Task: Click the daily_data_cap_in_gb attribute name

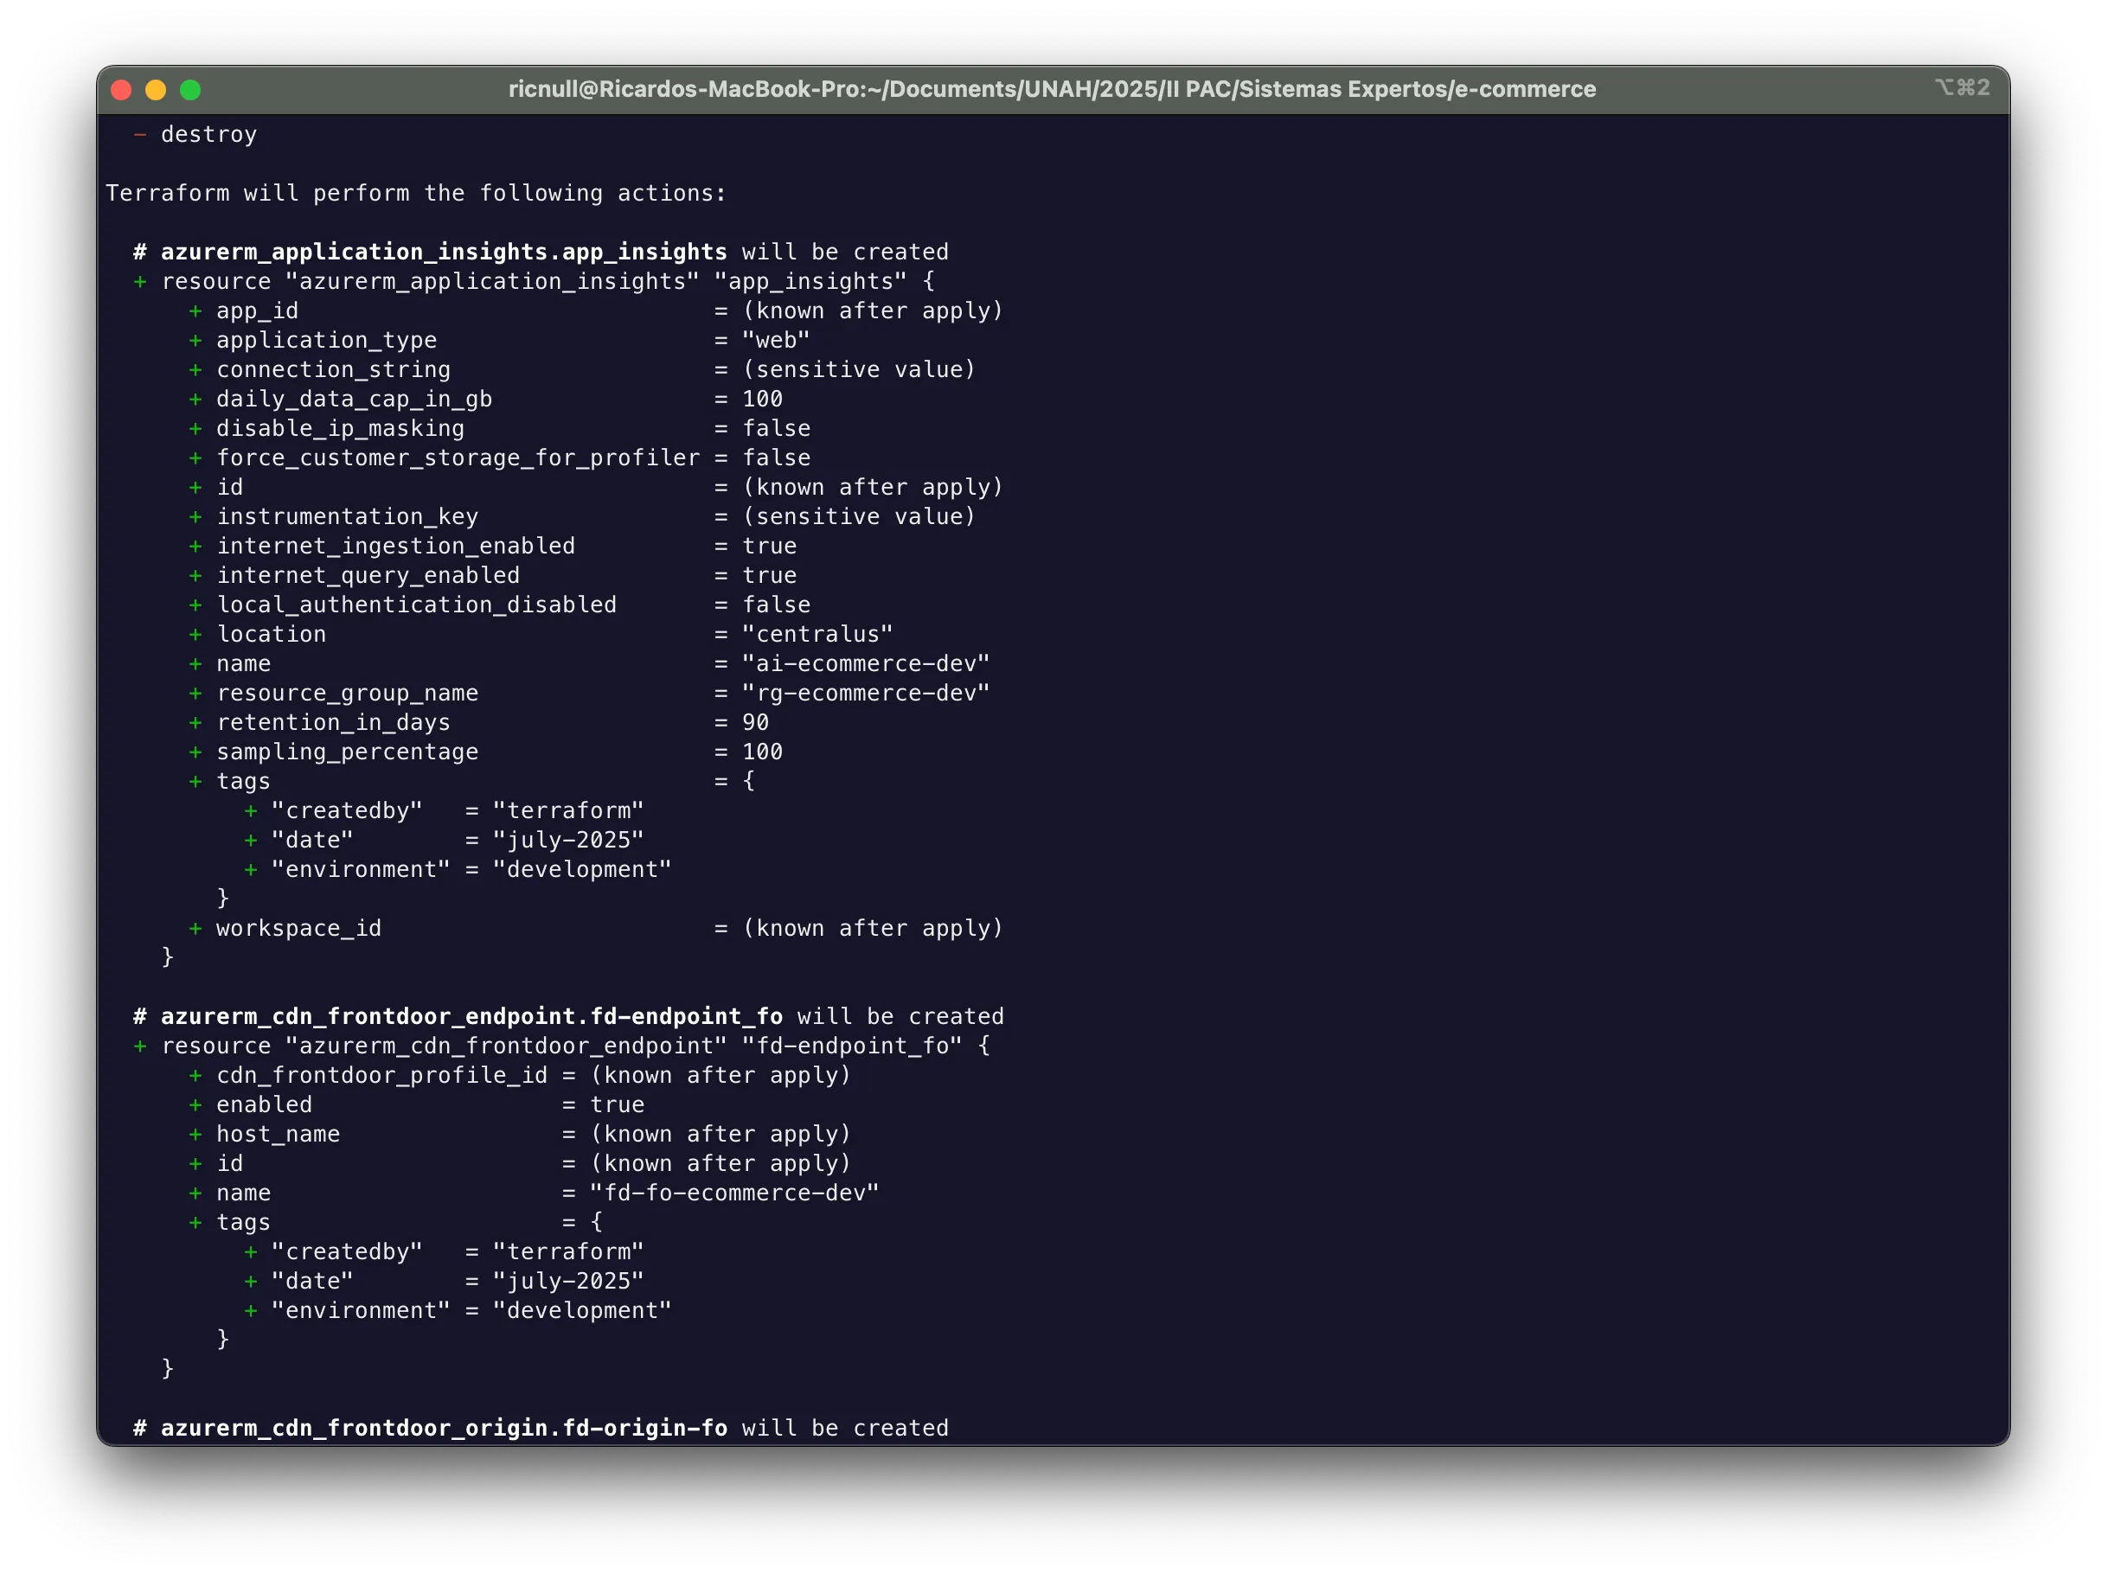Action: pyautogui.click(x=354, y=399)
